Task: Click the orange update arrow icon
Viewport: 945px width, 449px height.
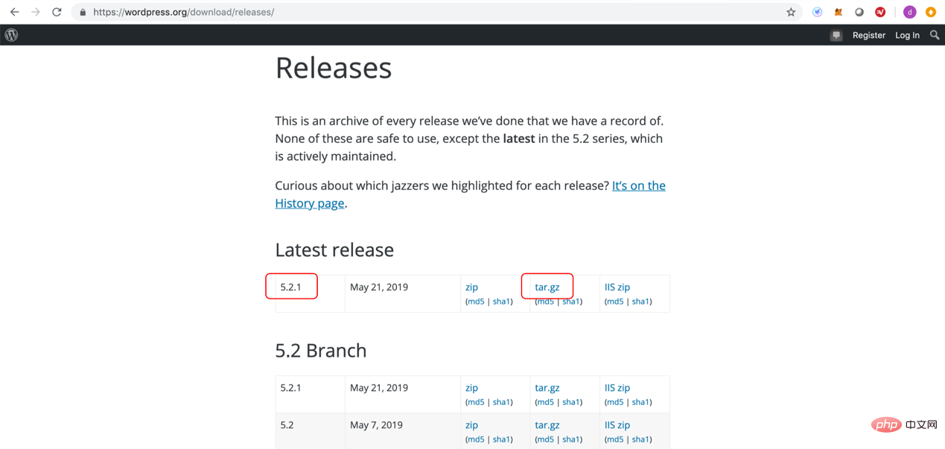Action: click(x=931, y=12)
